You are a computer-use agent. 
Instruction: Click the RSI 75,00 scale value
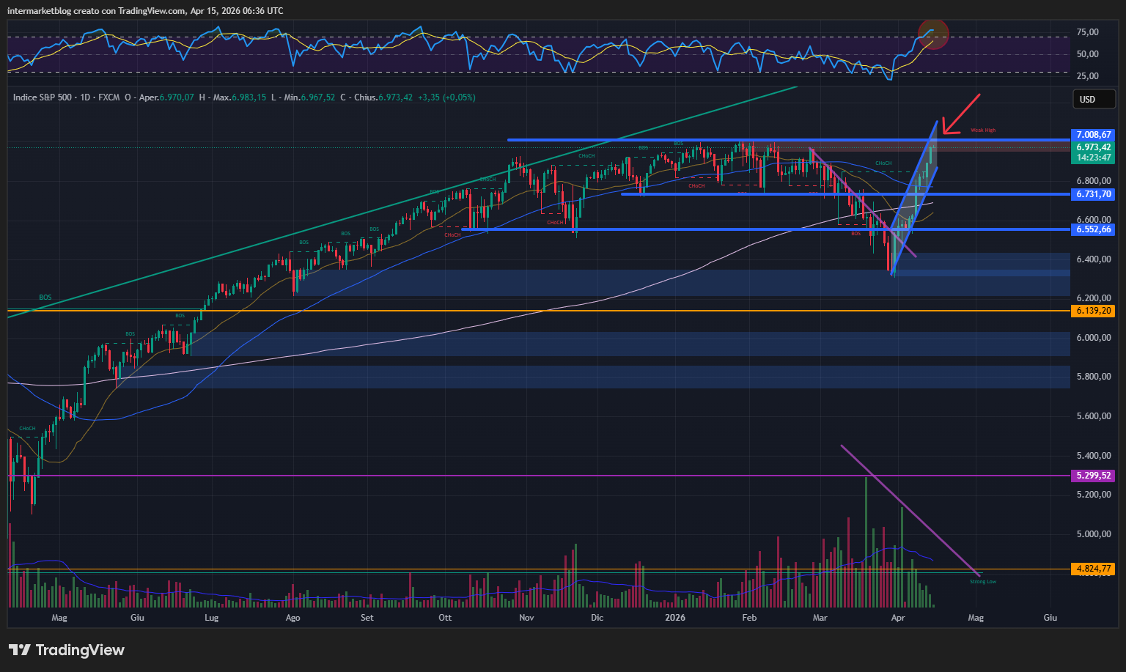click(x=1087, y=32)
